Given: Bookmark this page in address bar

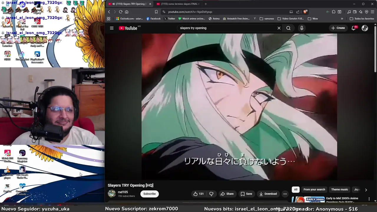Looking at the screenshot, I should [156, 12].
